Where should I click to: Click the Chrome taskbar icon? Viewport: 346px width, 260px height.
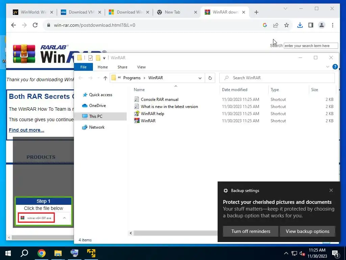coord(42,253)
